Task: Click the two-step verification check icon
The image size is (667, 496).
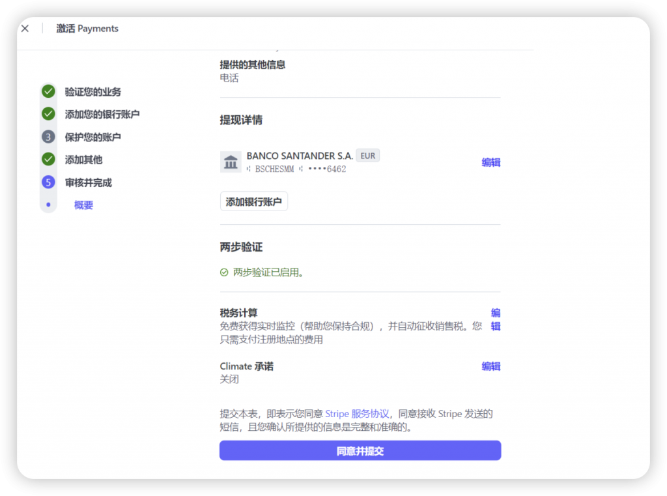Action: pos(224,272)
